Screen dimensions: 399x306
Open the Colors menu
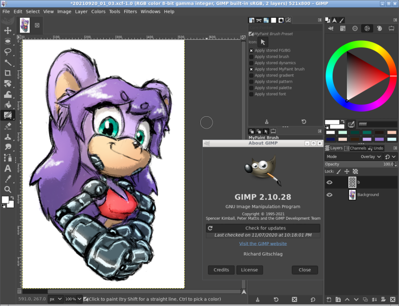[x=98, y=11]
